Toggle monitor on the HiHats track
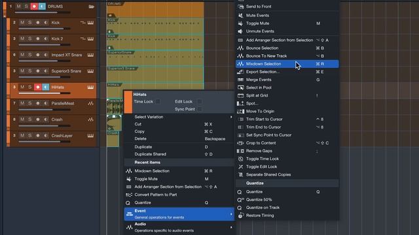This screenshot has height=235, width=419. click(x=46, y=87)
